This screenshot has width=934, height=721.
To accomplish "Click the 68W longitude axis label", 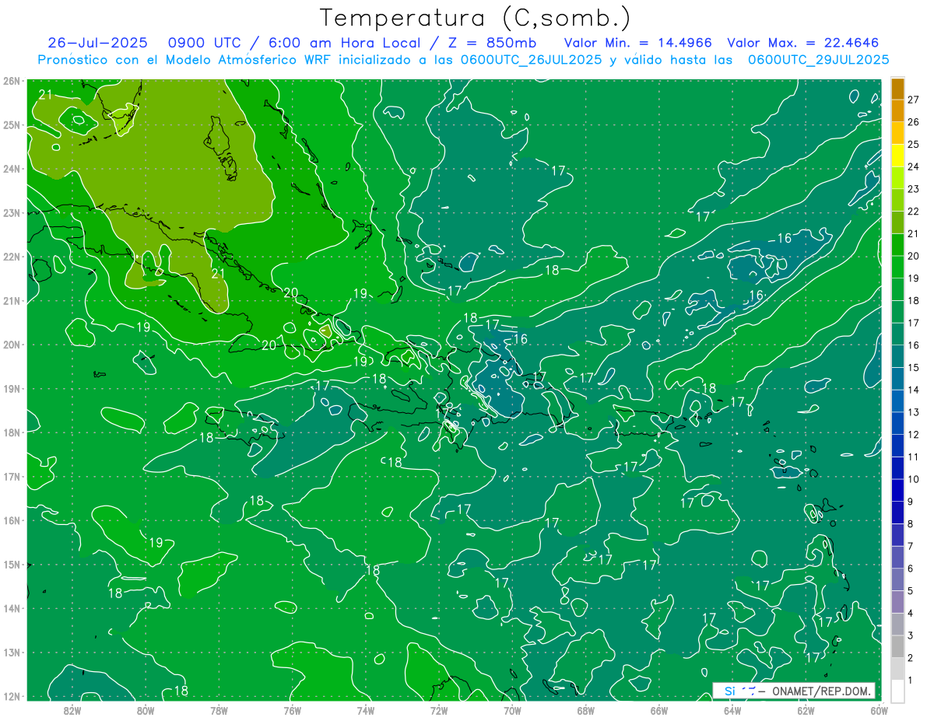I will (x=585, y=710).
